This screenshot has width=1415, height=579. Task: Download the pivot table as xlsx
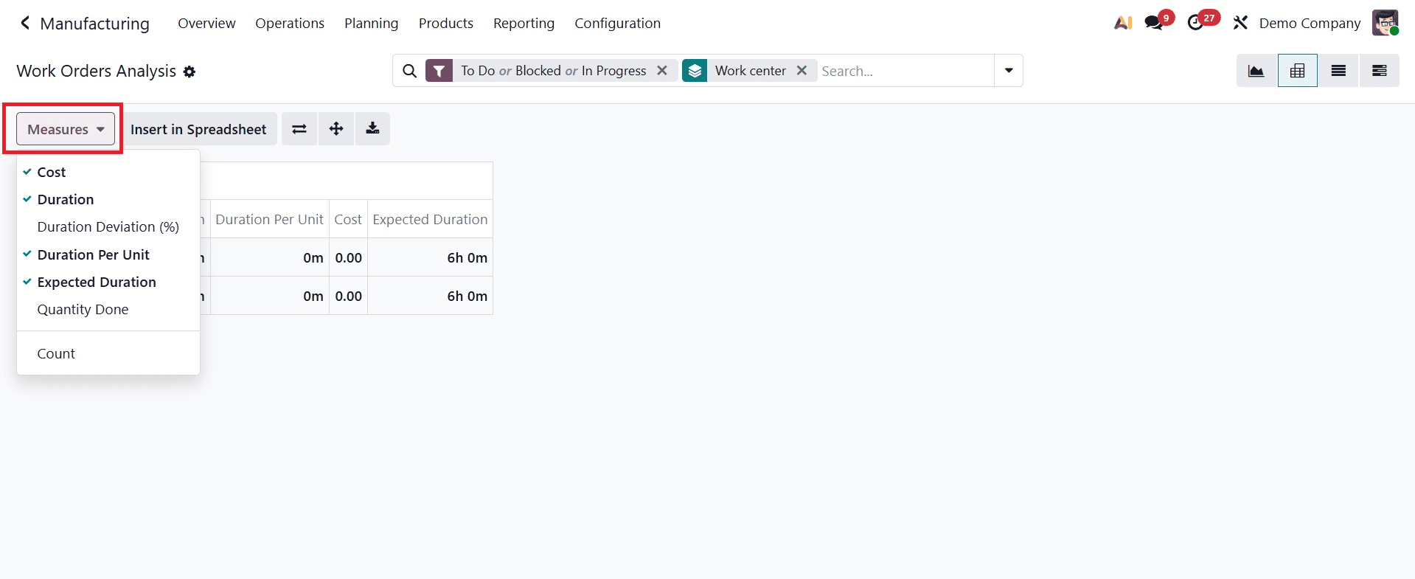pos(372,129)
